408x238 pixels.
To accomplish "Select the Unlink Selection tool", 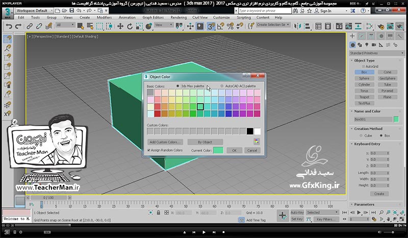I will click(x=39, y=27).
